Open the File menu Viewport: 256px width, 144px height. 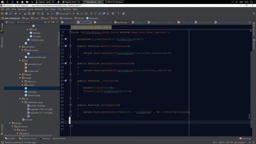point(2,9)
